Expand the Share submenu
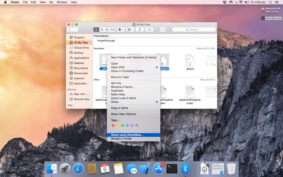Image resolution: width=283 pixels, height=177 pixels. pos(133,102)
